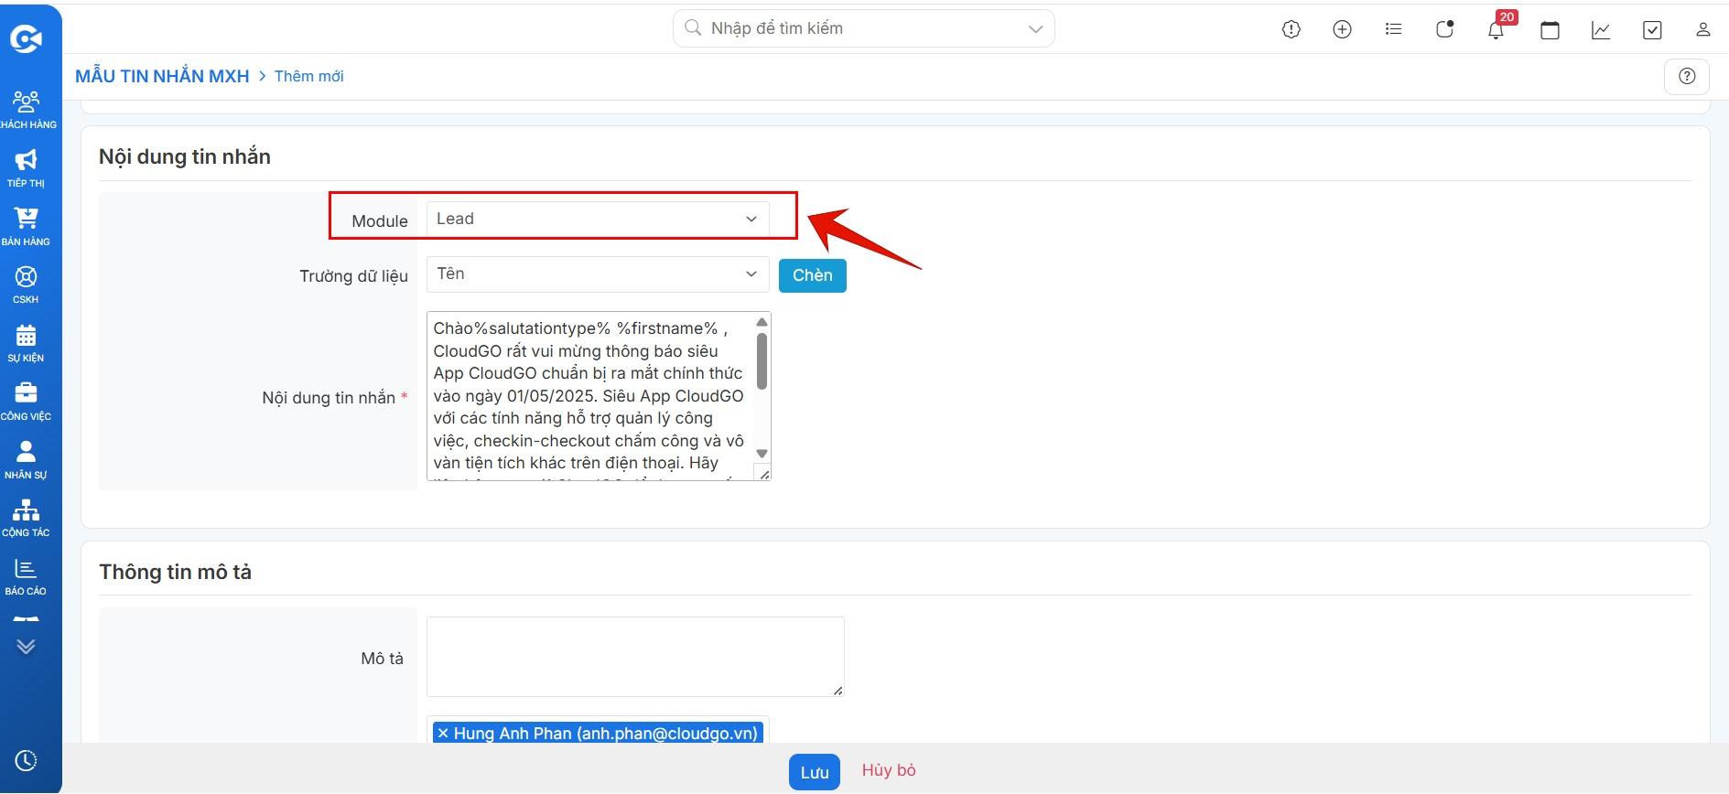Screen dimensions: 1729x794
Task: Click the Chèn insert button
Action: 812,275
